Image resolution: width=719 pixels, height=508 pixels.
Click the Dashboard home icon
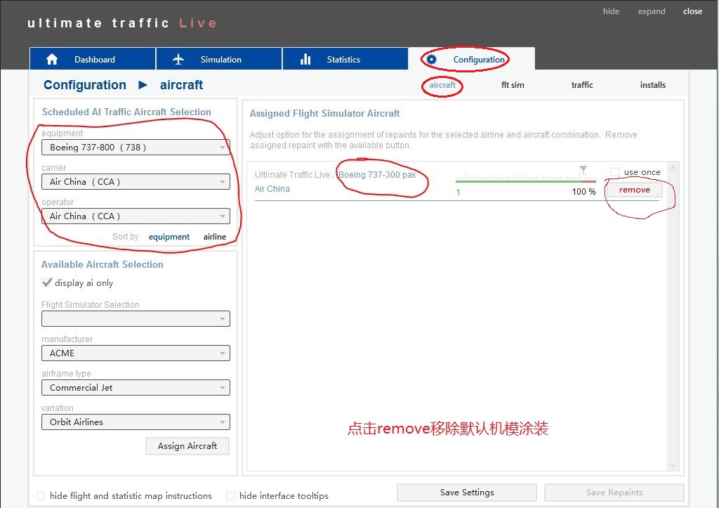(52, 59)
